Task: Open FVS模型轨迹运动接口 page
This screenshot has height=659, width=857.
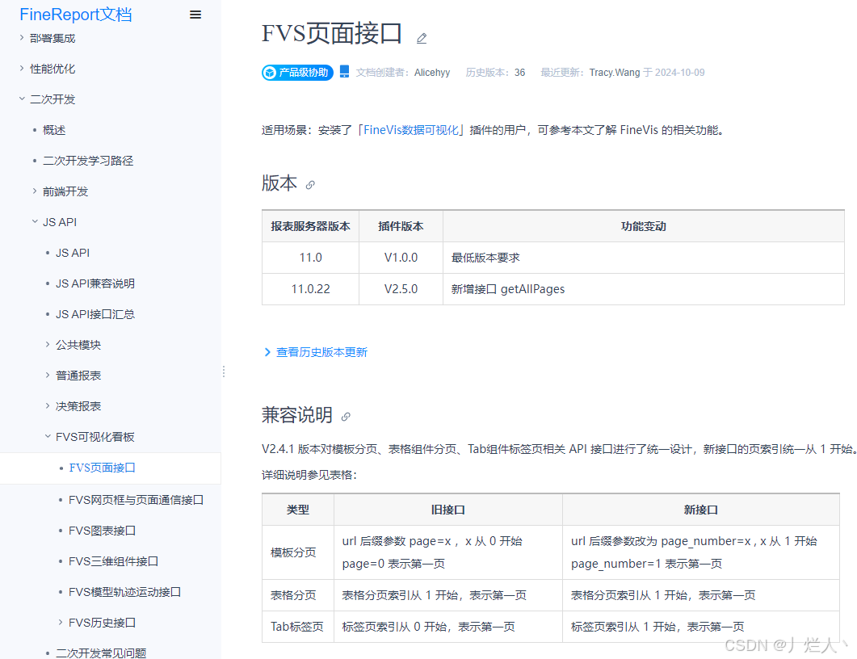Action: [124, 592]
